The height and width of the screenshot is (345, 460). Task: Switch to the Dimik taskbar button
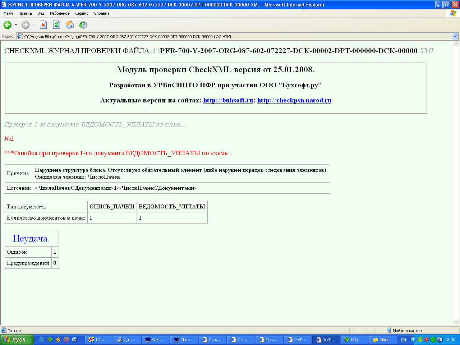click(x=383, y=340)
